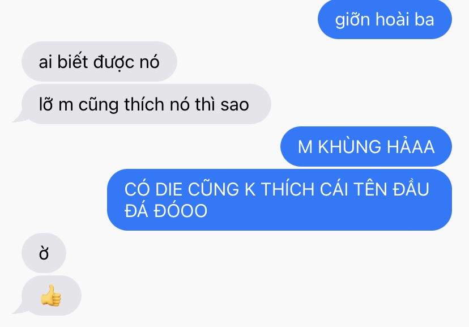Screen dimensions: 469x327
Task: Click the word "KHÙNG" in the blue message
Action: (349, 147)
